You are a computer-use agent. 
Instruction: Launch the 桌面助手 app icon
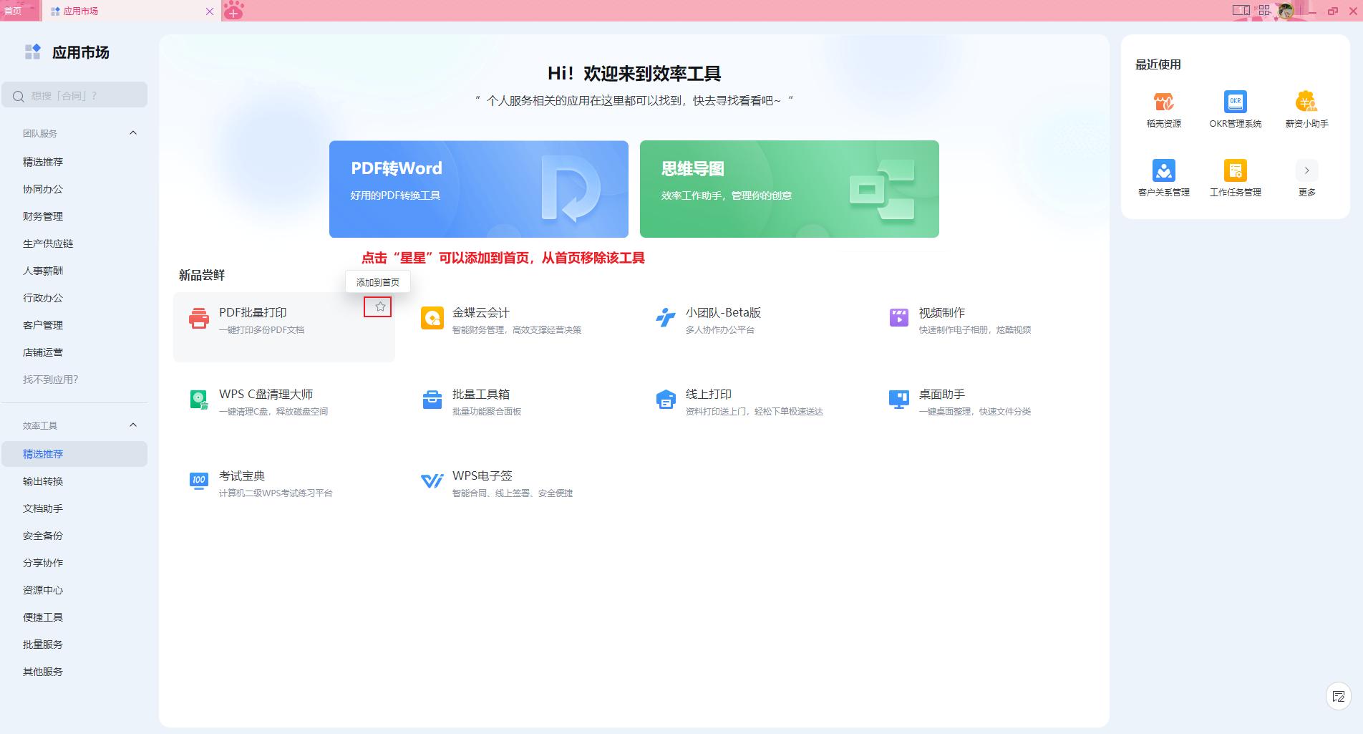point(898,399)
